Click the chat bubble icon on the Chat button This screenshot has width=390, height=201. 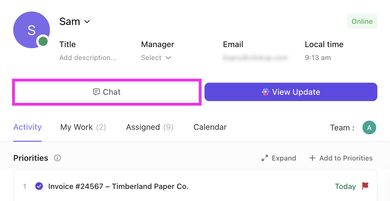point(97,92)
